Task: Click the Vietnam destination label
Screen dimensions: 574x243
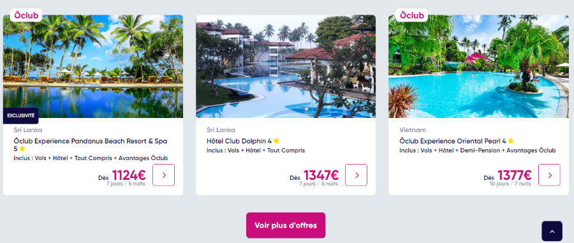Action: pyautogui.click(x=413, y=130)
